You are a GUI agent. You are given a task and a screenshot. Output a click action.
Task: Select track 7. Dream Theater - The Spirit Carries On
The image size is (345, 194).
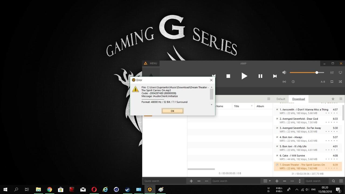coord(308,166)
